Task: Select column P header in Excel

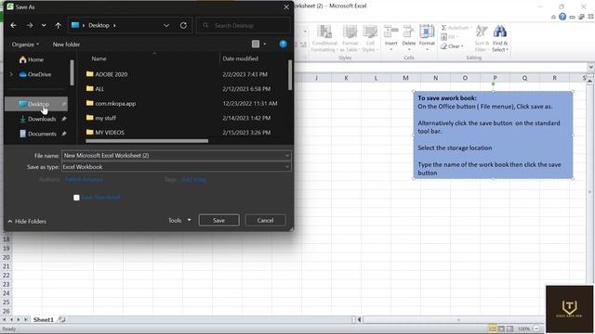Action: (x=495, y=78)
